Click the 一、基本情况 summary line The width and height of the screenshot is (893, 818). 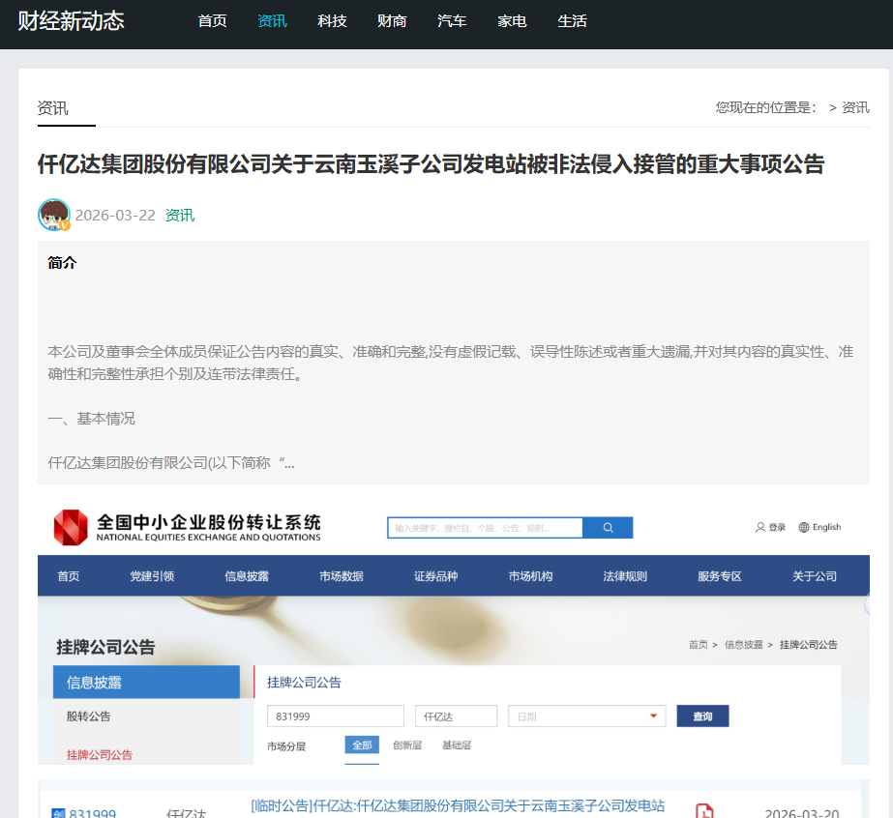point(91,419)
